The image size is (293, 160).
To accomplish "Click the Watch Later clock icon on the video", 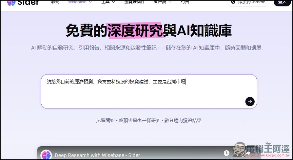I will pyautogui.click(x=226, y=153).
